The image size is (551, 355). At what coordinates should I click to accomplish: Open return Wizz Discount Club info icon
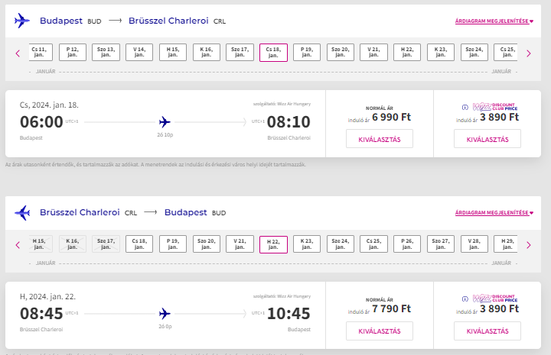(465, 299)
